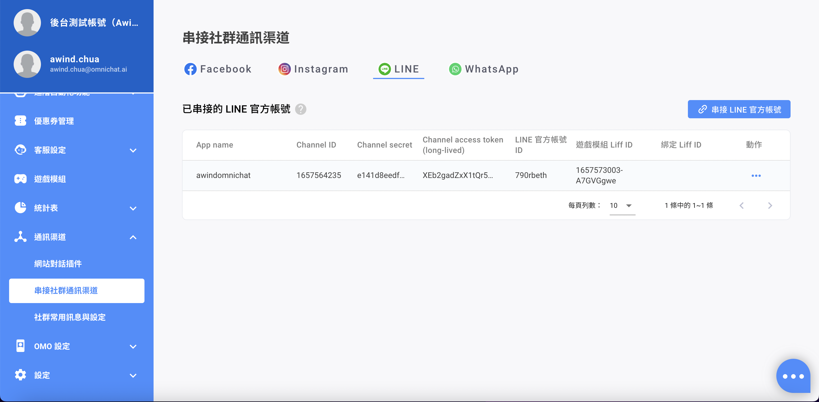Open the chat bubble widget
Image resolution: width=819 pixels, height=402 pixels.
point(793,376)
